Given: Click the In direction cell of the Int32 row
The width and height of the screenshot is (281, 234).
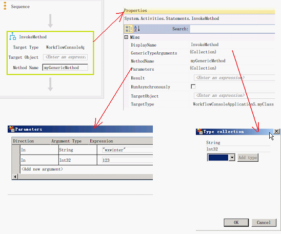Looking at the screenshot, I should [39, 160].
